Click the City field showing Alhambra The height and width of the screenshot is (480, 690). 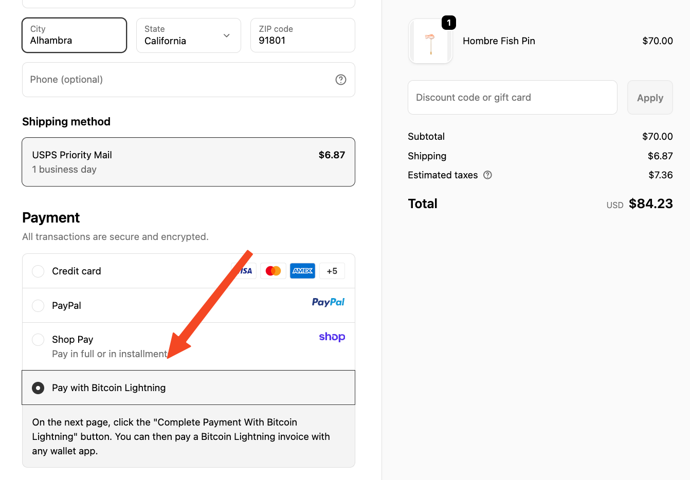(74, 35)
